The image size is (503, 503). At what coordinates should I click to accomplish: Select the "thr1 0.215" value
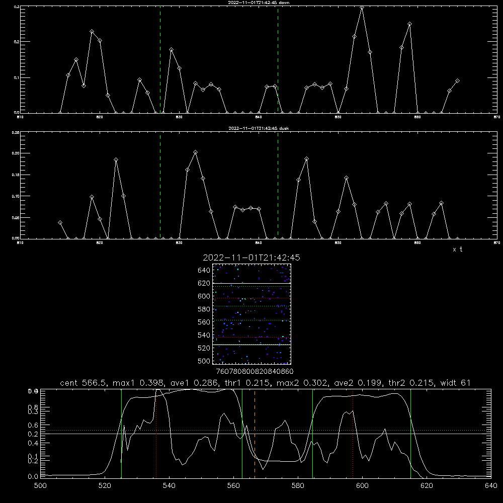(x=247, y=383)
